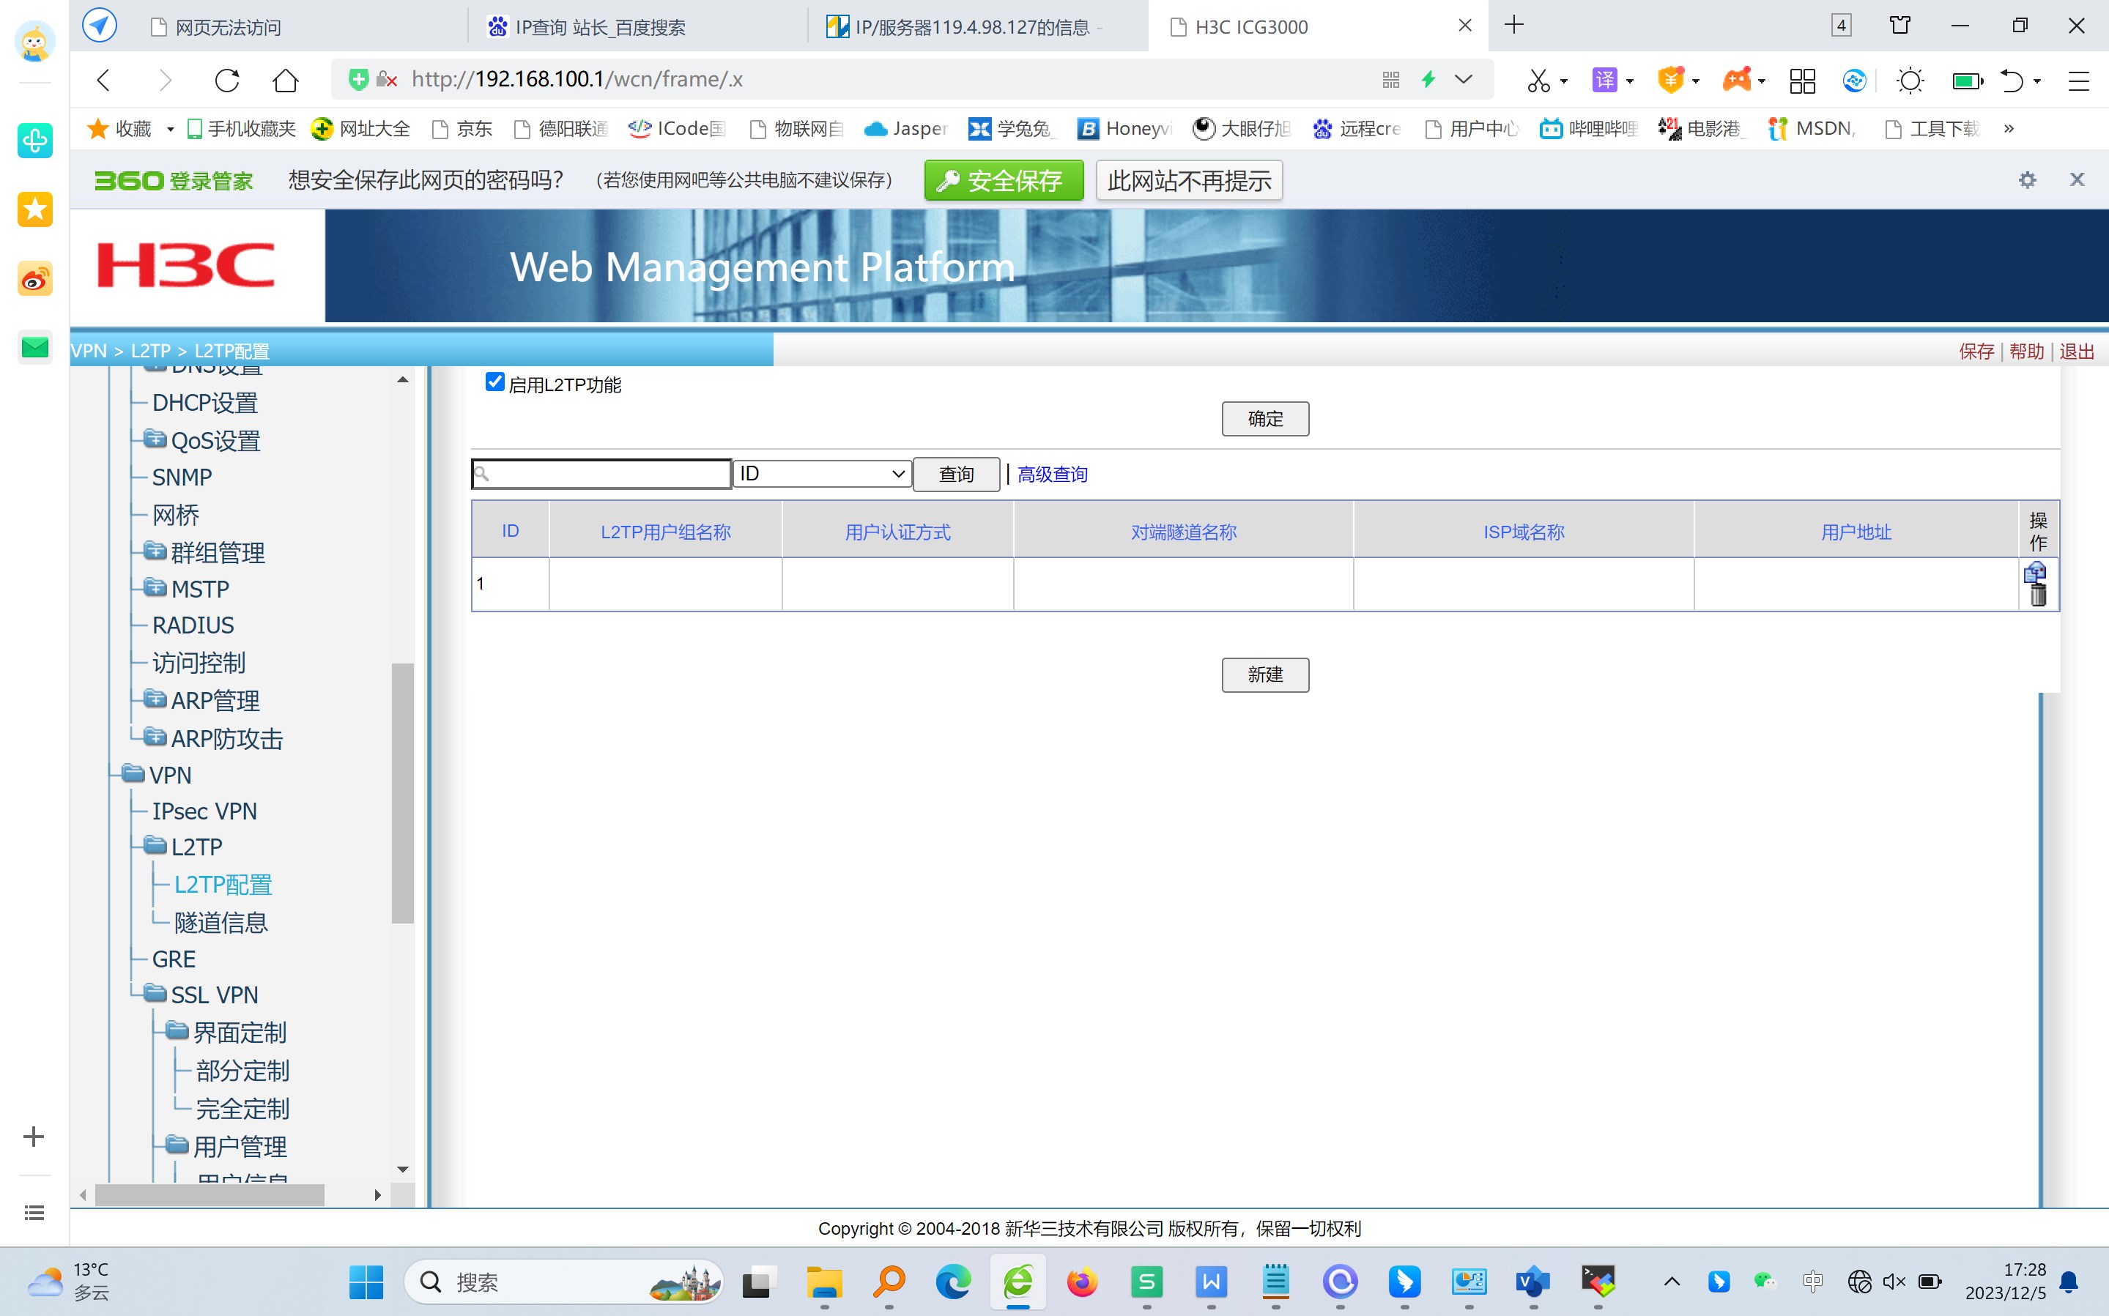Click the delete trash icon in row 1
2109x1316 pixels.
[2038, 595]
